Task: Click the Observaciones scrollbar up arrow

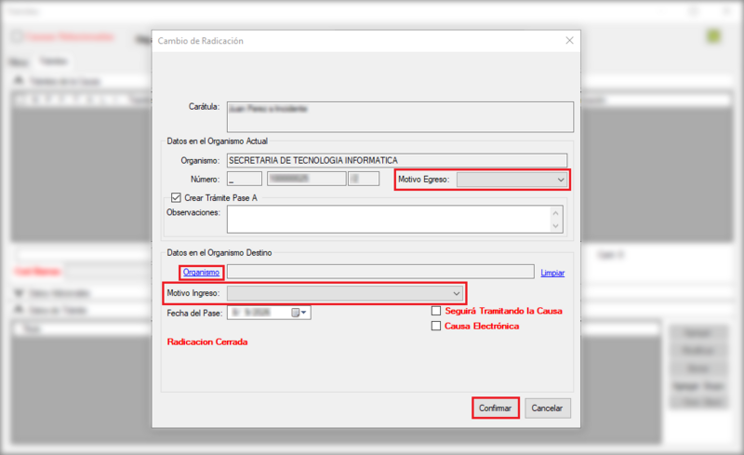Action: click(x=555, y=213)
